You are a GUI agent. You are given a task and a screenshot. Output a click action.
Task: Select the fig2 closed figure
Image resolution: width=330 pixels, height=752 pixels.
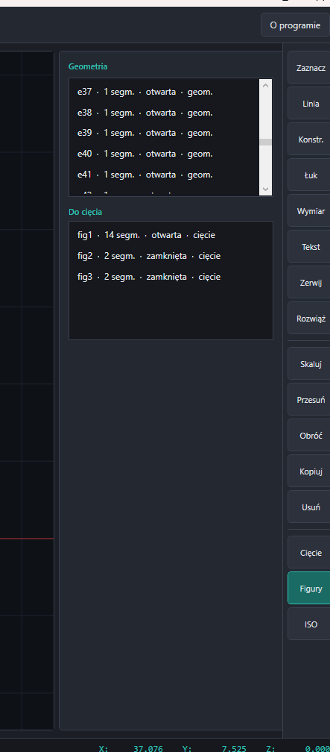click(x=171, y=256)
